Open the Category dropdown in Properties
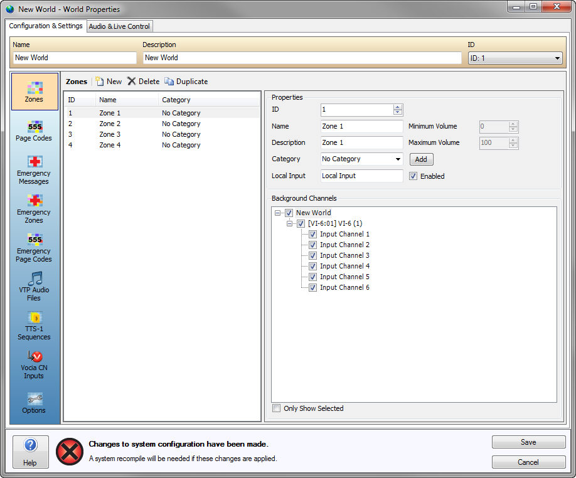Screen dimensions: 576x478 point(398,159)
